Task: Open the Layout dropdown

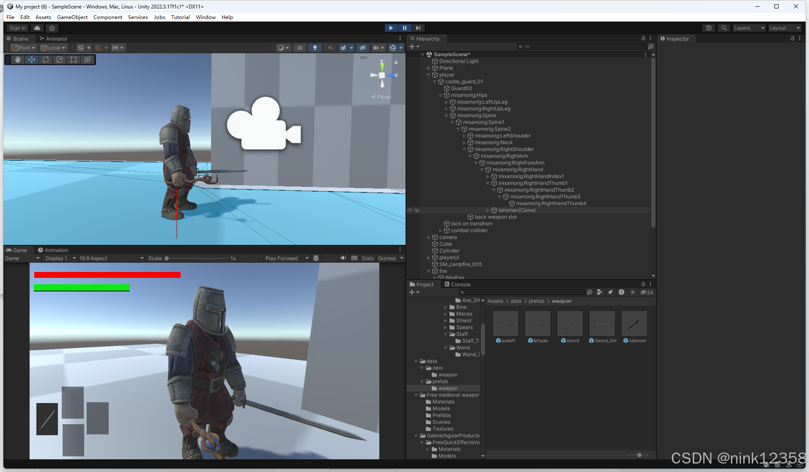Action: [x=784, y=28]
